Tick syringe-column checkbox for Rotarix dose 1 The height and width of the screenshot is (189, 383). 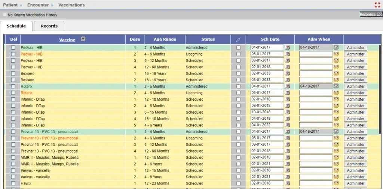pyautogui.click(x=238, y=86)
